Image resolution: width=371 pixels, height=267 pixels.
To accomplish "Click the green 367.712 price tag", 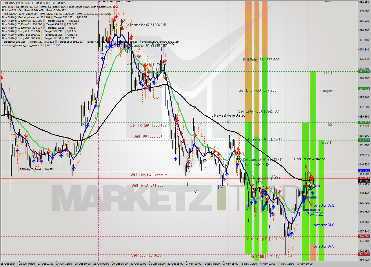I will pos(364,89).
